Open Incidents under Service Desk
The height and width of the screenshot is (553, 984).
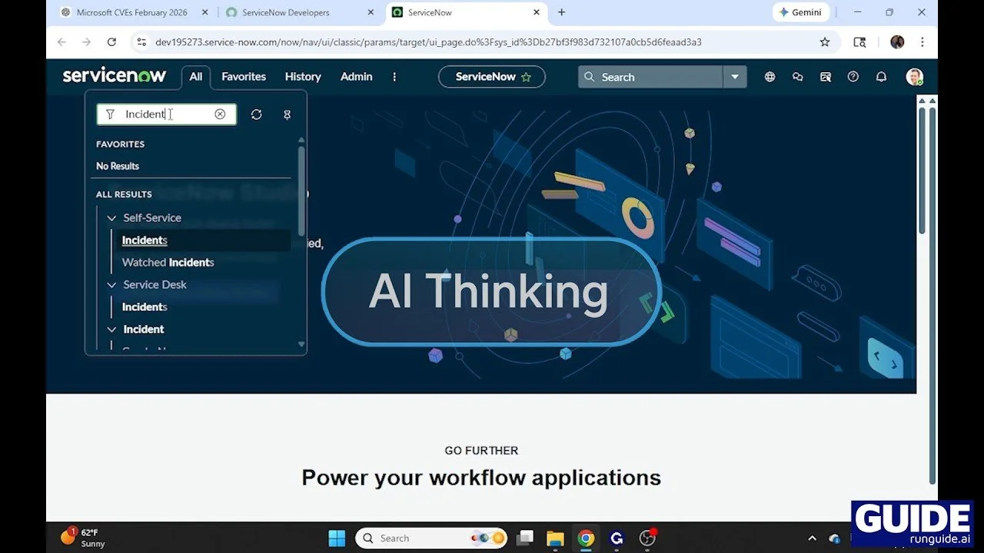(x=145, y=307)
